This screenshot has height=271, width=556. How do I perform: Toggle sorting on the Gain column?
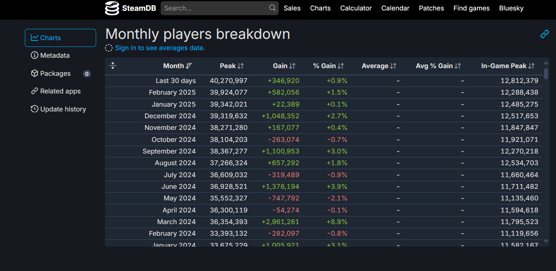click(x=284, y=66)
